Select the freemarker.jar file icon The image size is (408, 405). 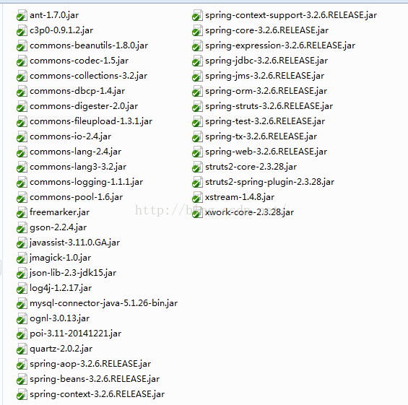[x=22, y=212]
